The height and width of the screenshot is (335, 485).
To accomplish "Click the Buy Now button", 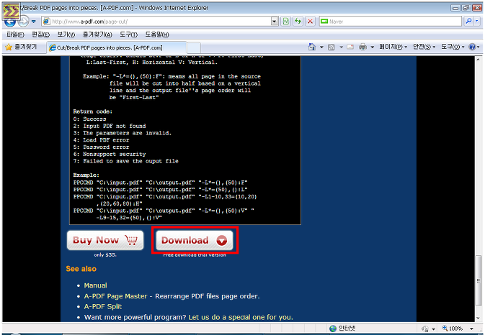I will click(105, 240).
